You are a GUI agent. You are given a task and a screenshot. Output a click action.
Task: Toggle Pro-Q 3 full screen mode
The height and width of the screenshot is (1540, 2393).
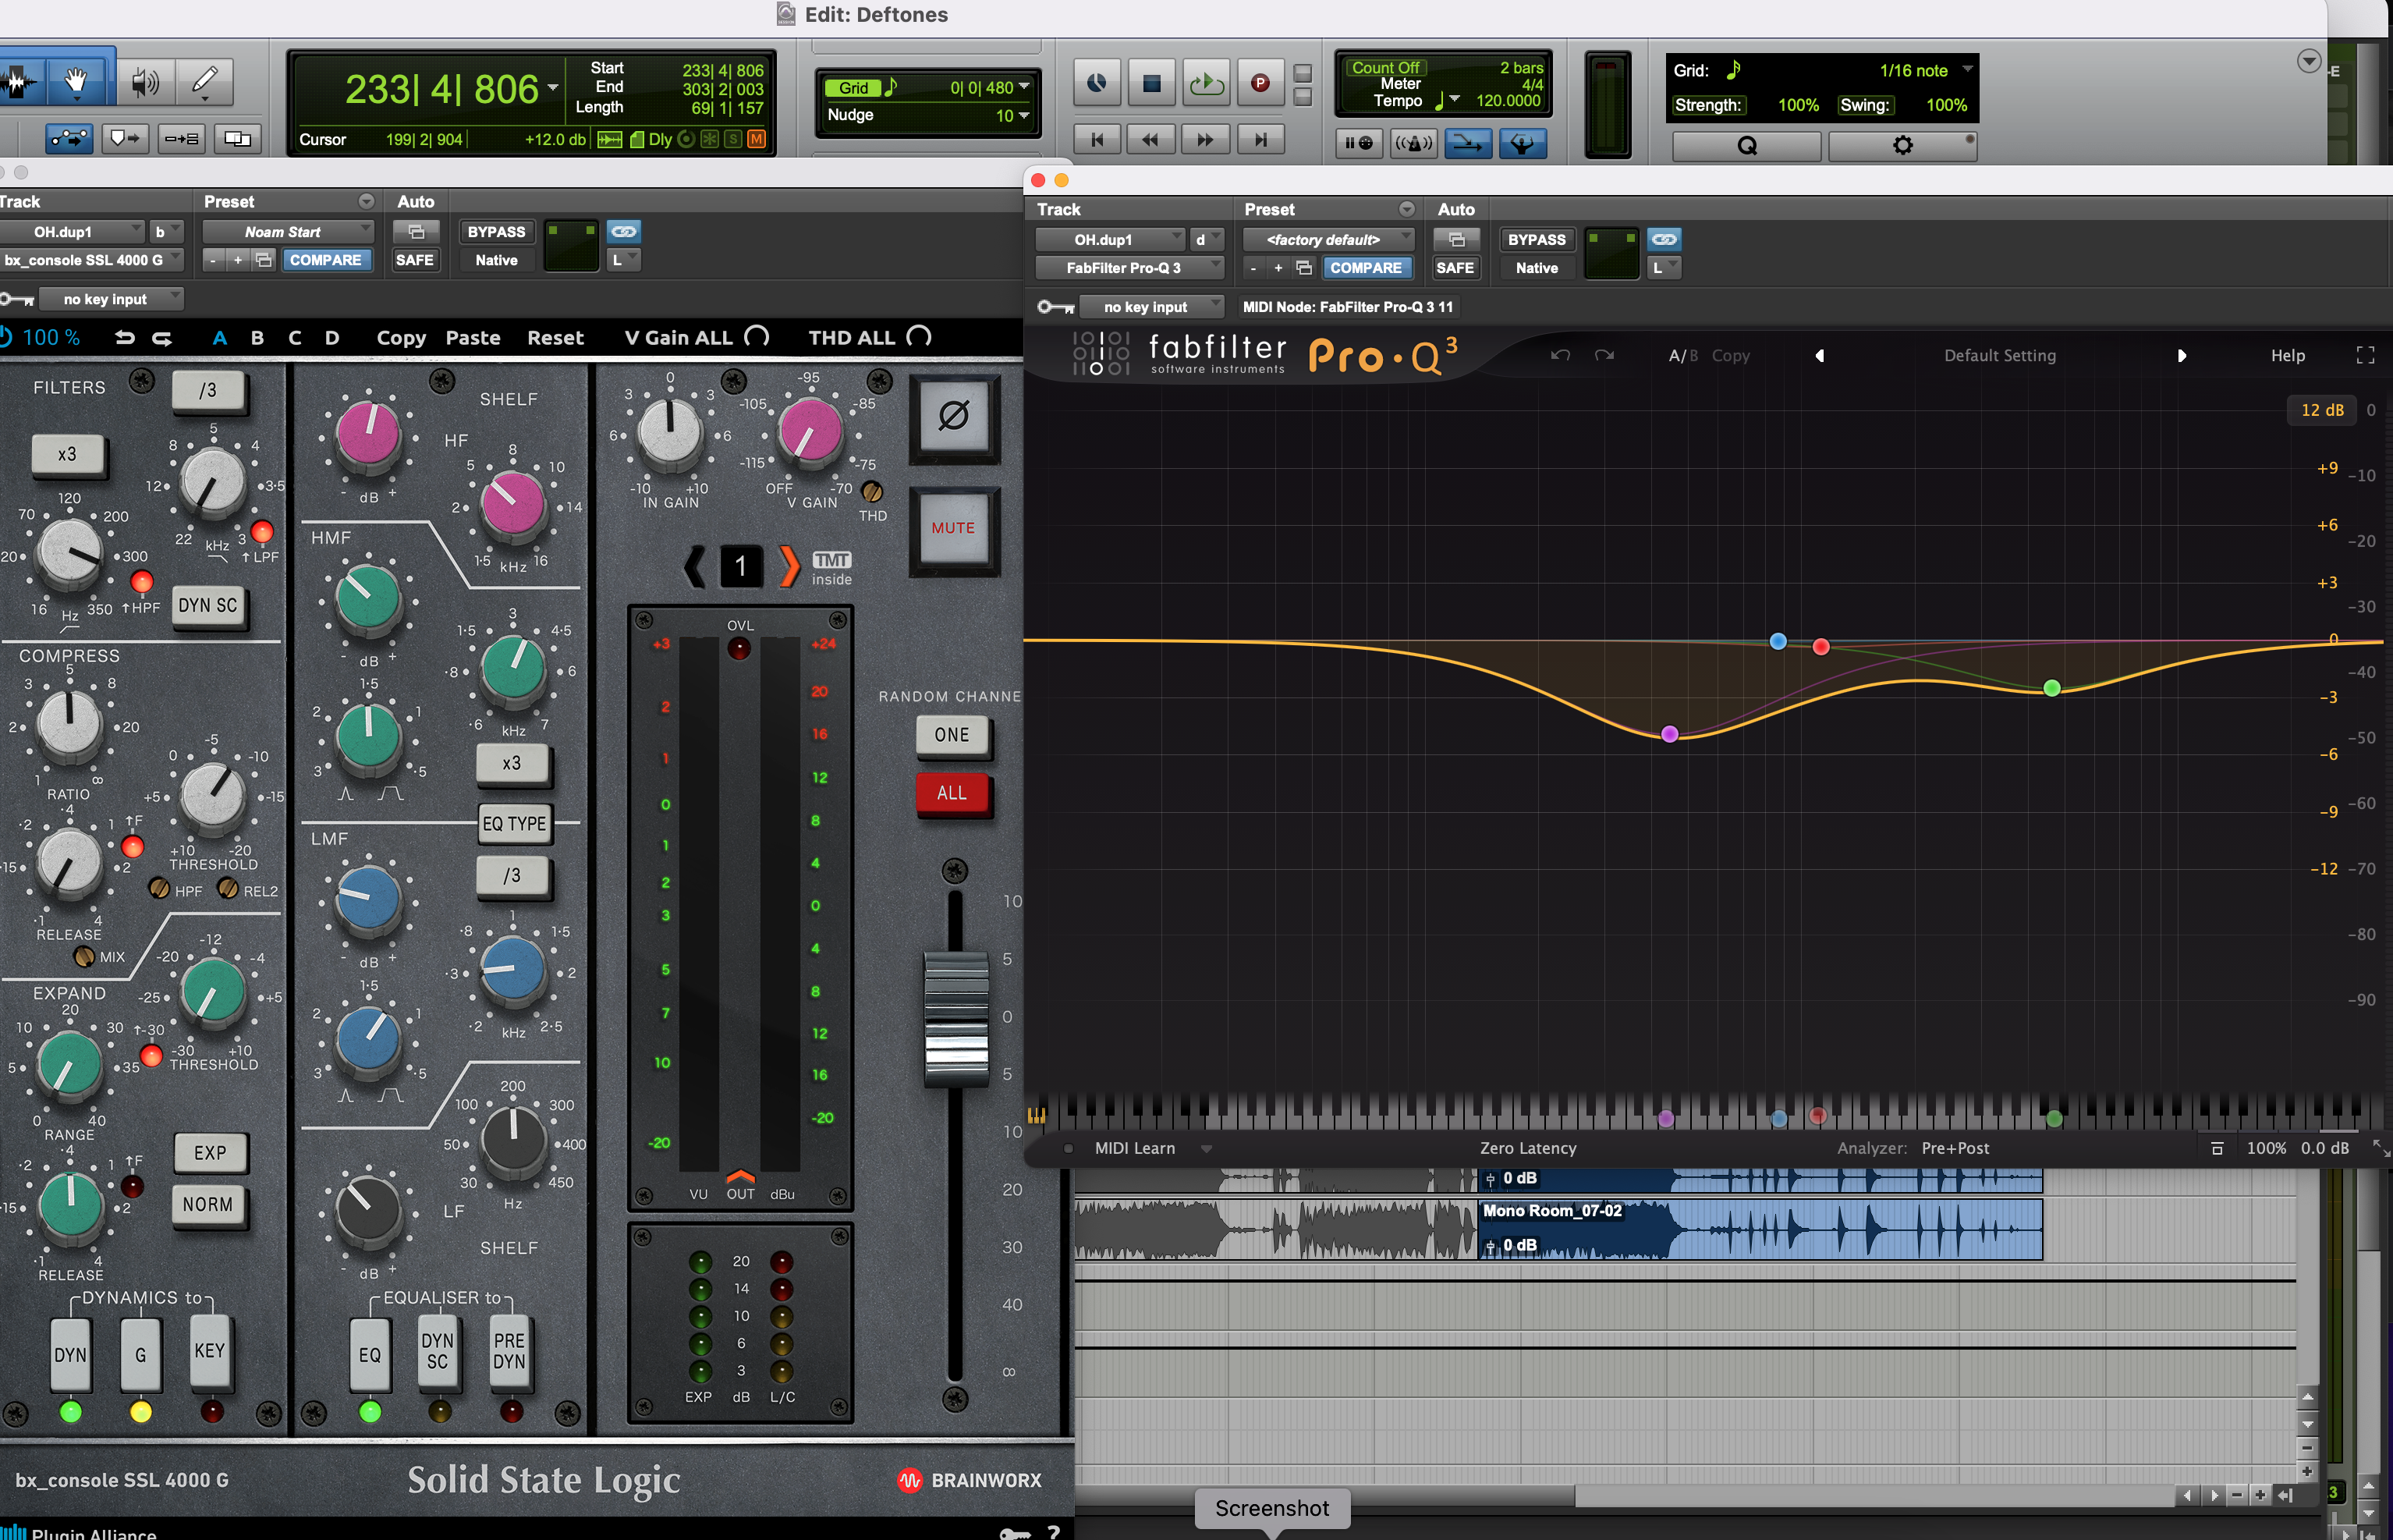2365,355
